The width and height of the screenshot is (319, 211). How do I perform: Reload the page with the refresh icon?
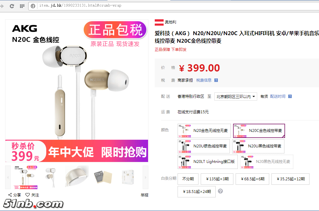(x=12, y=6)
